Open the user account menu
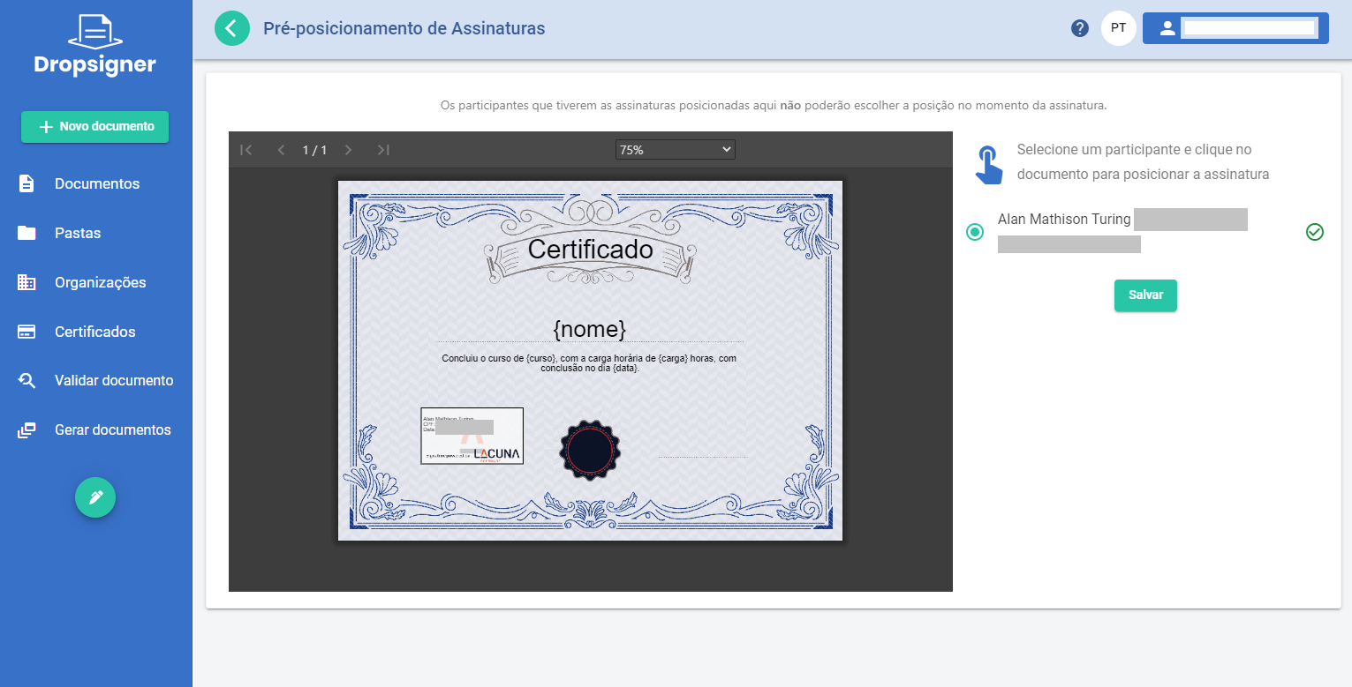The width and height of the screenshot is (1352, 687). 1235,28
